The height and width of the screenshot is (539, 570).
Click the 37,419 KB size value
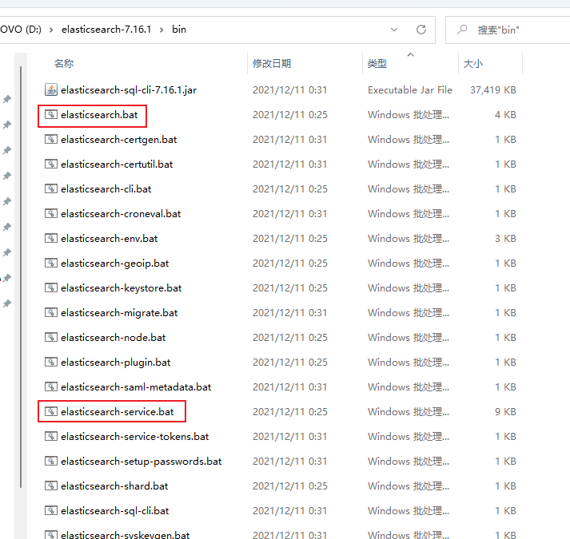point(493,89)
